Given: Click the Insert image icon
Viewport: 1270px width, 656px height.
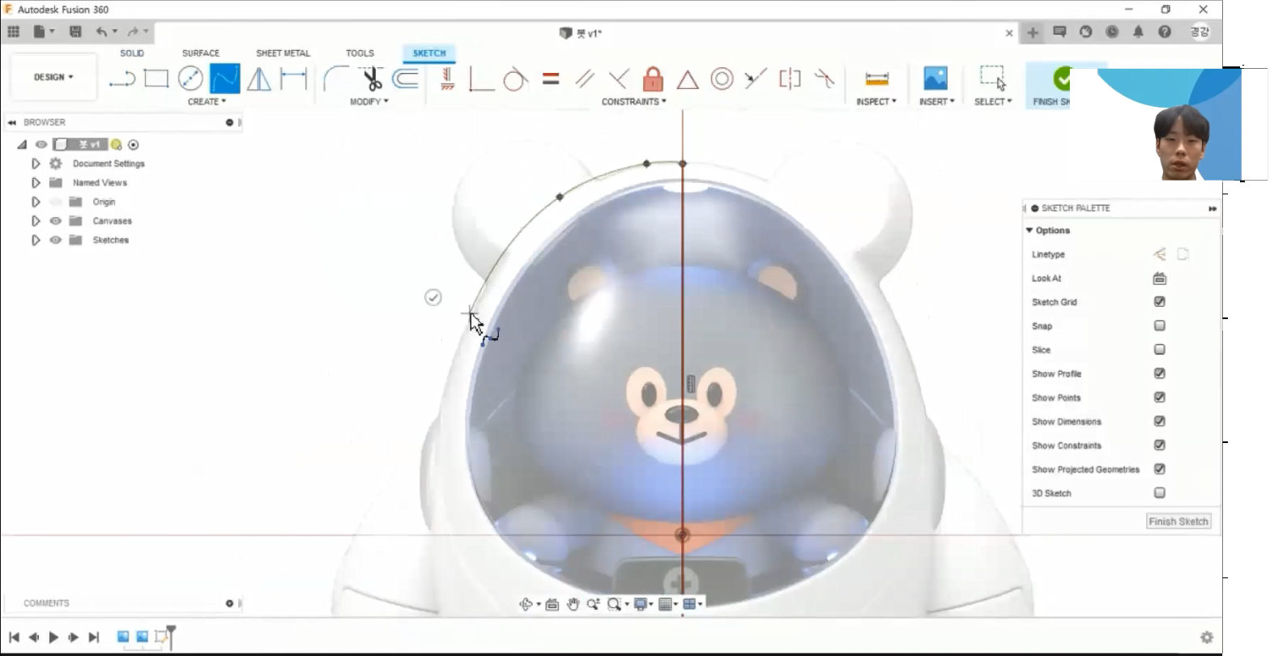Looking at the screenshot, I should [935, 79].
